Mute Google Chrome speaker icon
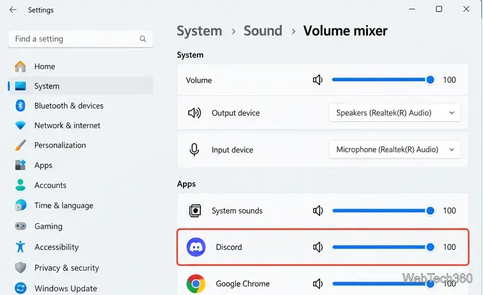Image resolution: width=483 pixels, height=295 pixels. tap(318, 284)
